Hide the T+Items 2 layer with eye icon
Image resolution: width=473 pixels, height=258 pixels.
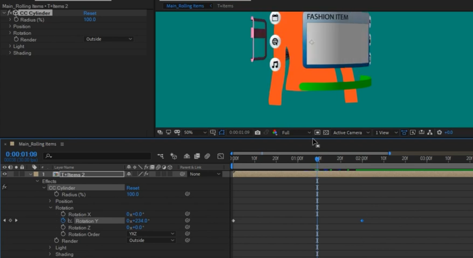click(x=5, y=174)
